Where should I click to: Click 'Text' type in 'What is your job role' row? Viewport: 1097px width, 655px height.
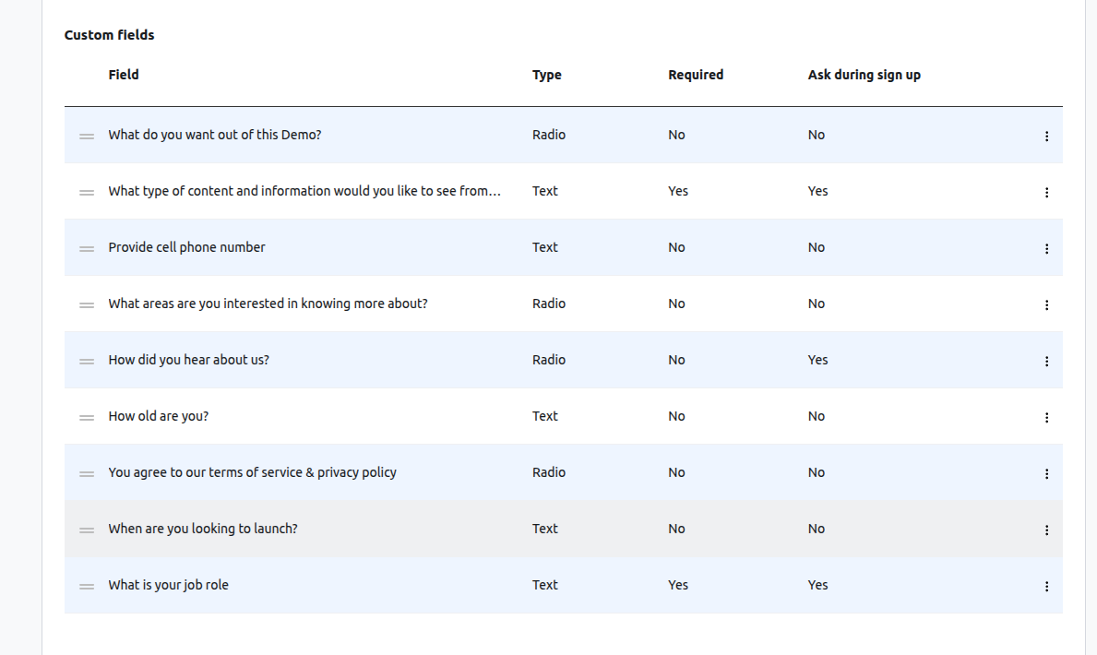(545, 585)
